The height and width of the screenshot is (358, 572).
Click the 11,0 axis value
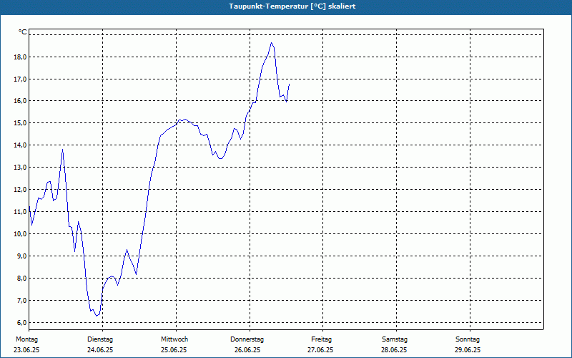pos(21,211)
